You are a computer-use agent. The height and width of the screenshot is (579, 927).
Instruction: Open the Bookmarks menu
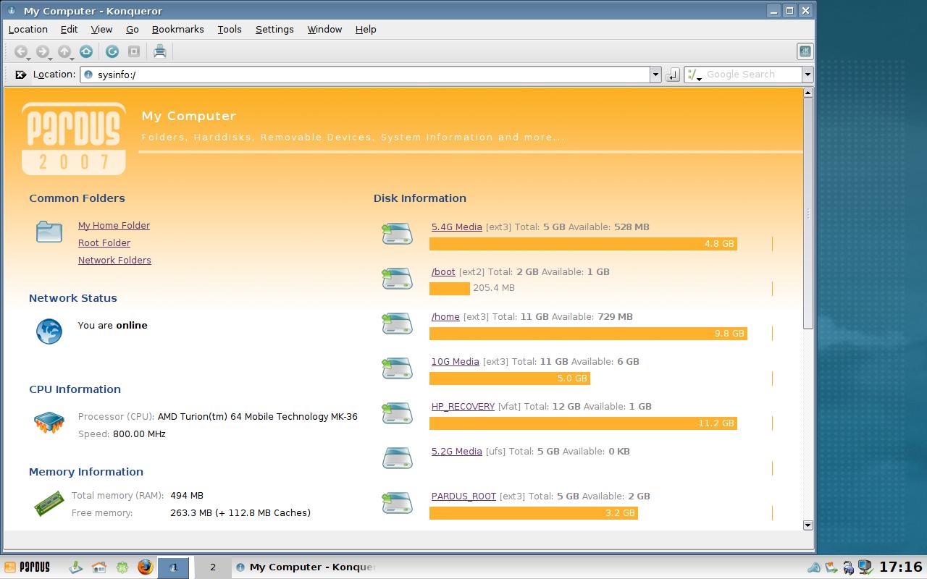[x=178, y=30]
